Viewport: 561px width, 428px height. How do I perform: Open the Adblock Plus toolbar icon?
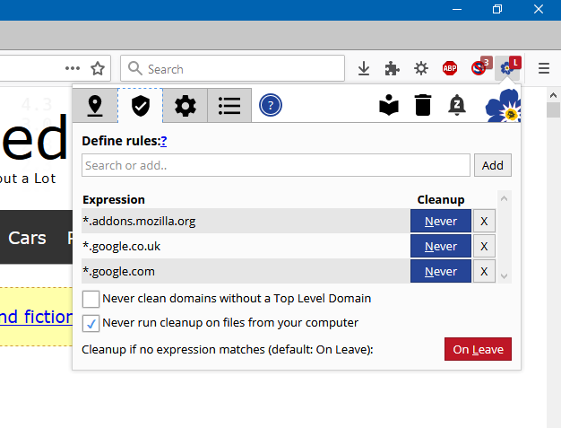click(x=450, y=69)
